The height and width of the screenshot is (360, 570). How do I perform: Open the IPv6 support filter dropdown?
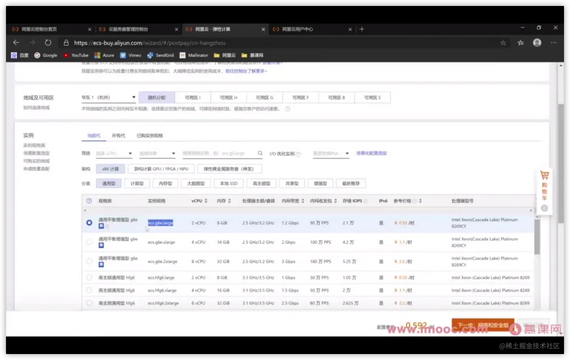pyautogui.click(x=331, y=153)
